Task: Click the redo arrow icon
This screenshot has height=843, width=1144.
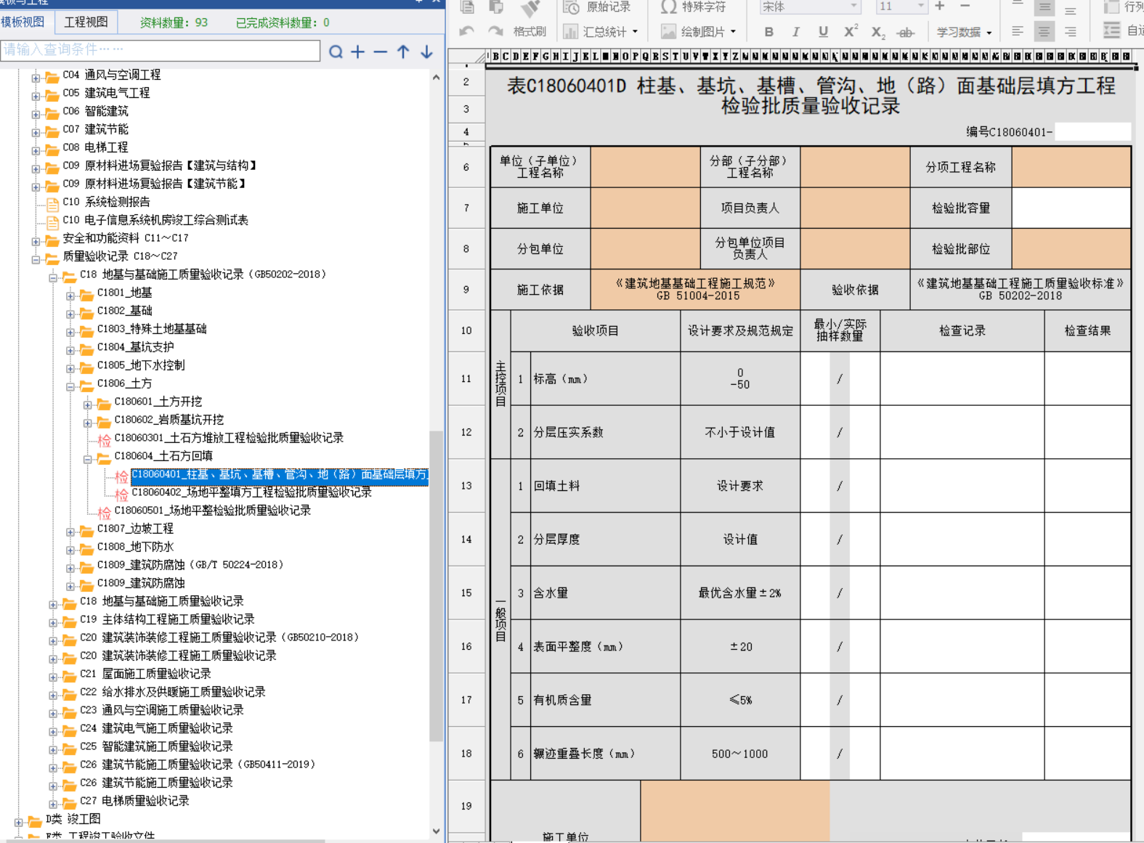Action: click(495, 31)
